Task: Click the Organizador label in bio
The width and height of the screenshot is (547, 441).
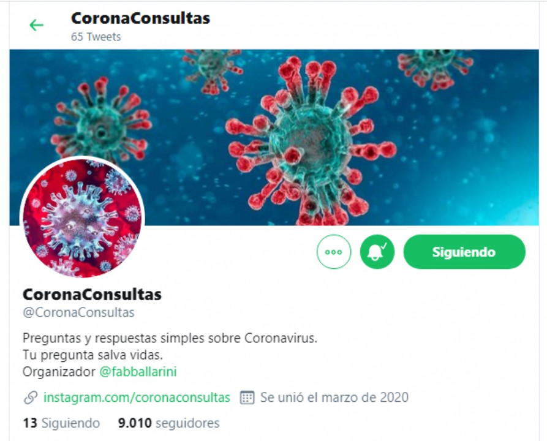Action: coord(59,372)
